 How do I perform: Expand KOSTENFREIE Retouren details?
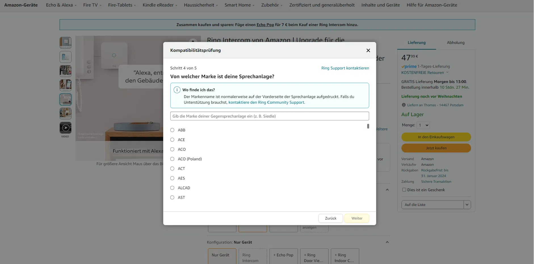click(x=425, y=73)
